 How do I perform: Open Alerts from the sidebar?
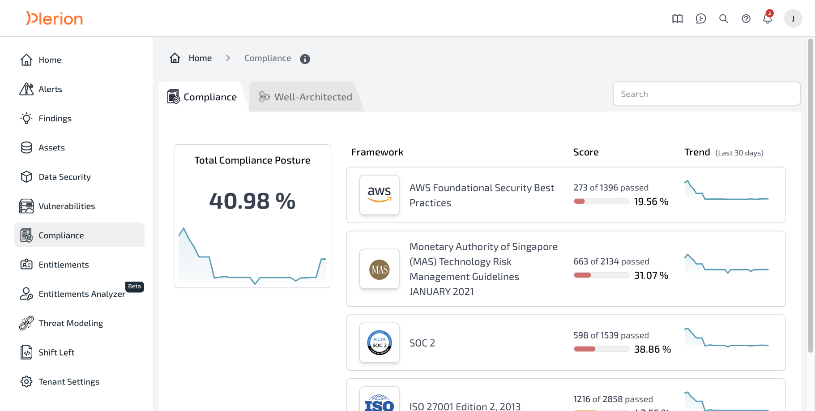point(79,89)
